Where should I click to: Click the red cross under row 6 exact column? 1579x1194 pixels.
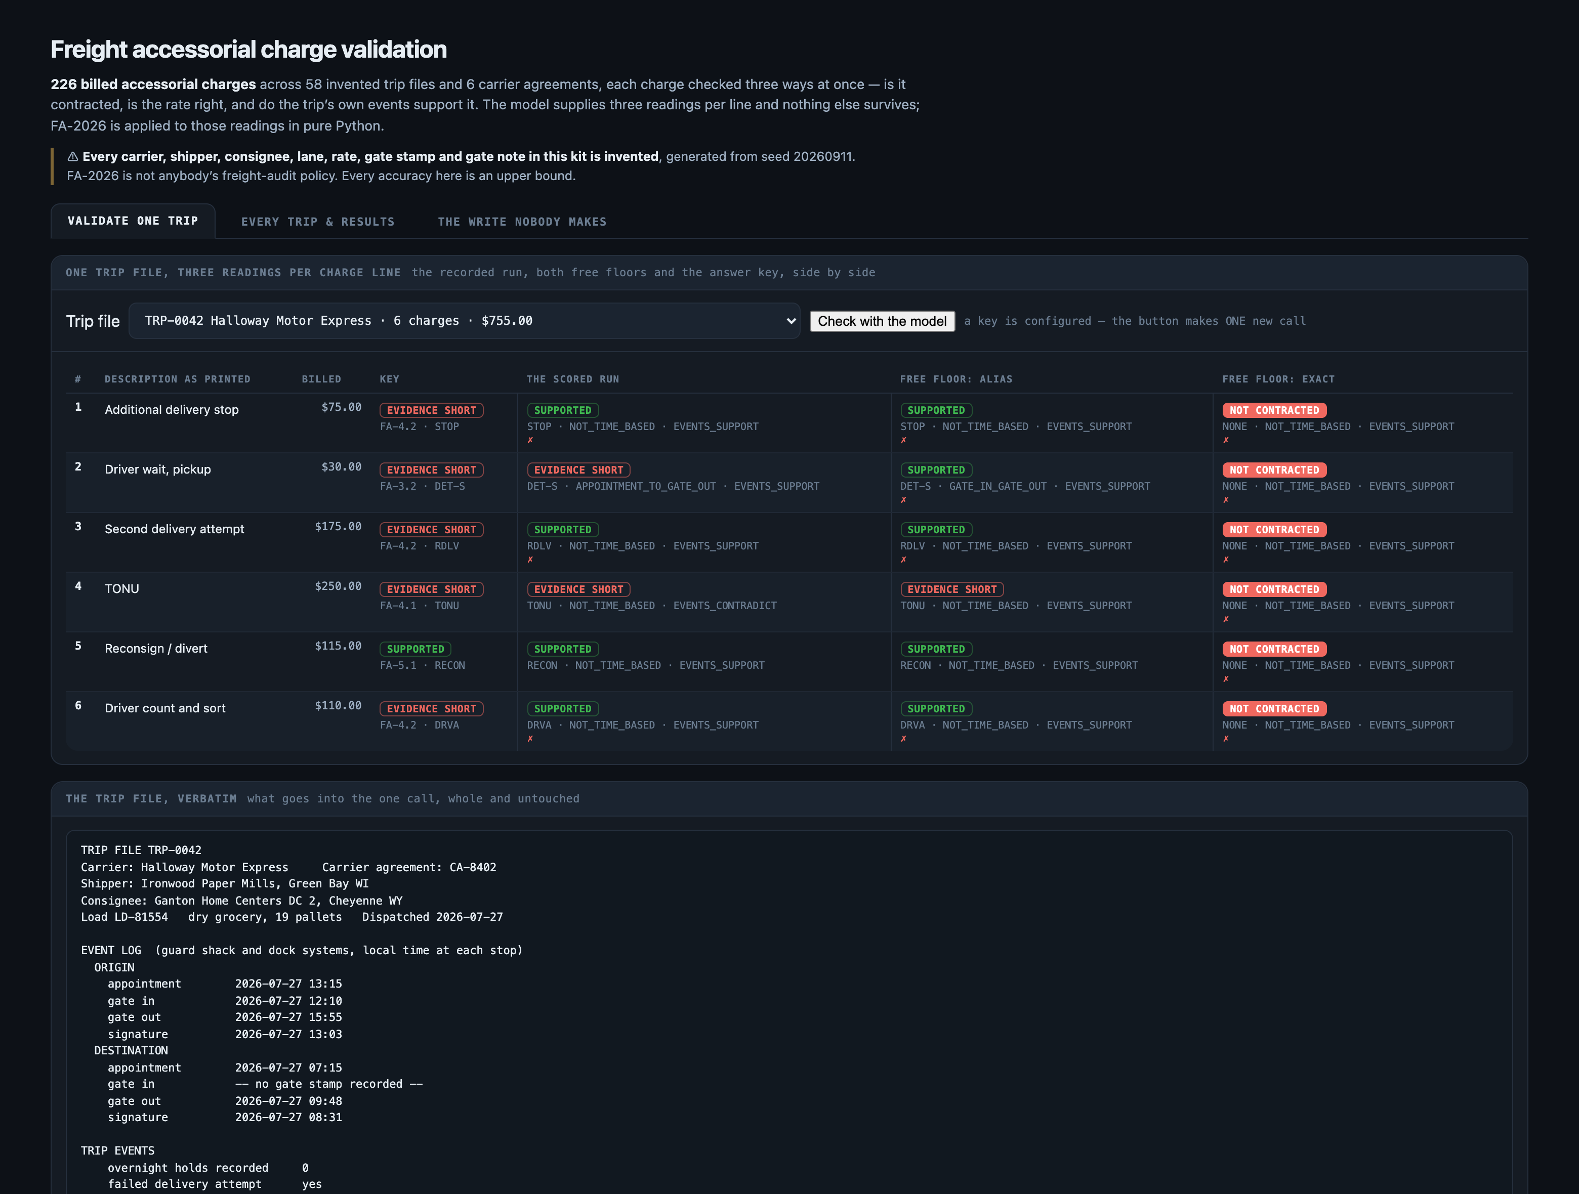(1226, 739)
